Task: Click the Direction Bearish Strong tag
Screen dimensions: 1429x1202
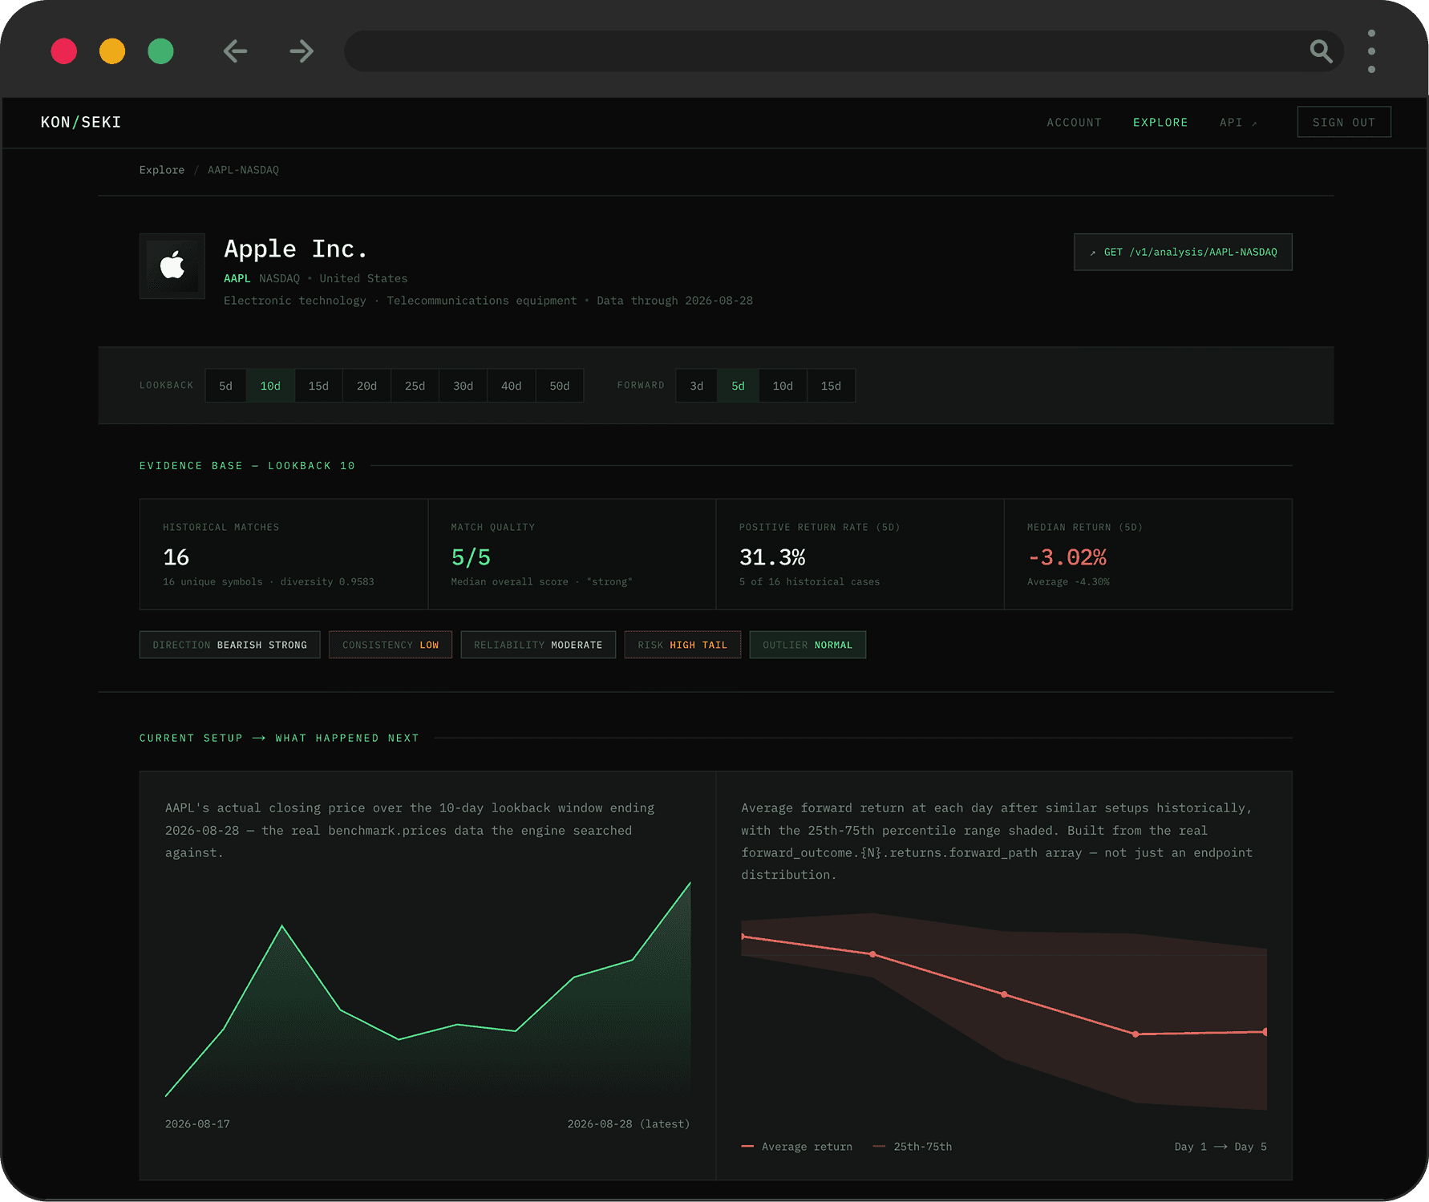Action: (229, 645)
